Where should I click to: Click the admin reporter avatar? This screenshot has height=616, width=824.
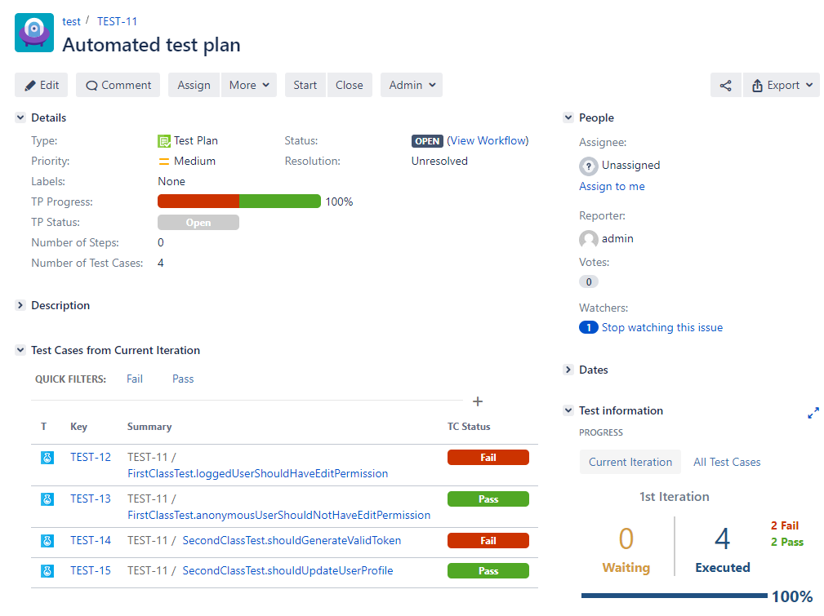pyautogui.click(x=588, y=239)
